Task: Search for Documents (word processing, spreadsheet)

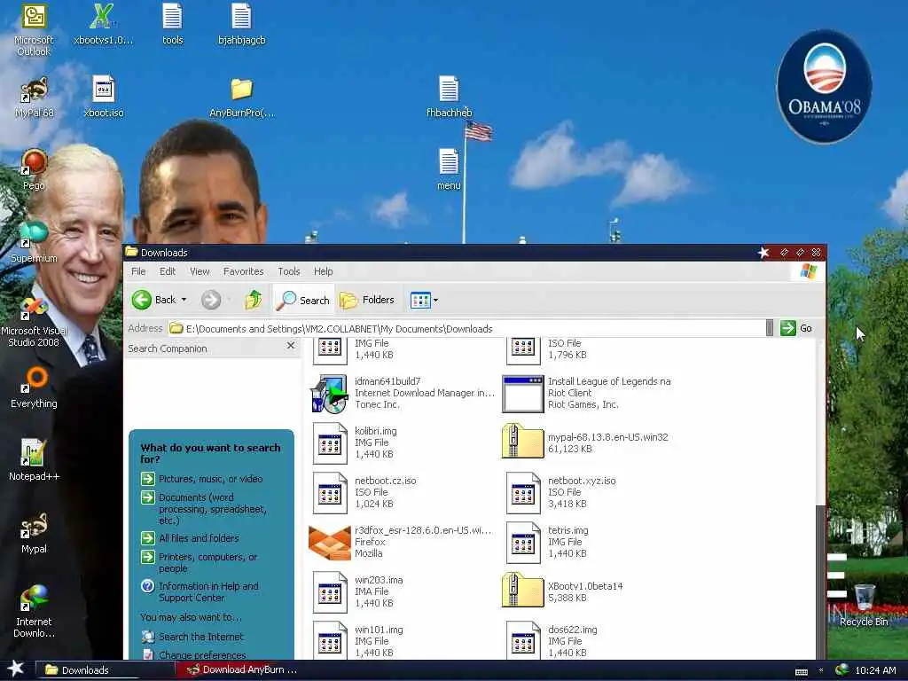Action: [204, 508]
